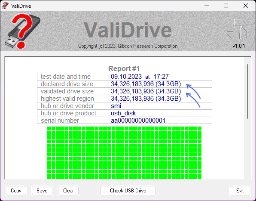Click the Gibson Research copyright text
This screenshot has height=201, width=256.
(128, 46)
